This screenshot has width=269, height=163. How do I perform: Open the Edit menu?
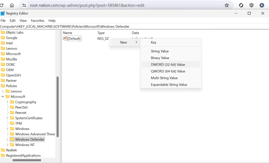[x=13, y=21]
